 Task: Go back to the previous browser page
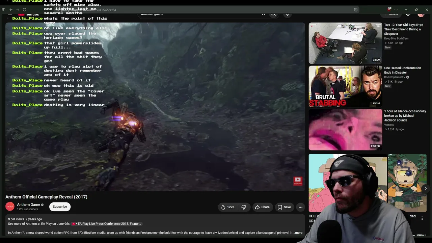point(11,10)
